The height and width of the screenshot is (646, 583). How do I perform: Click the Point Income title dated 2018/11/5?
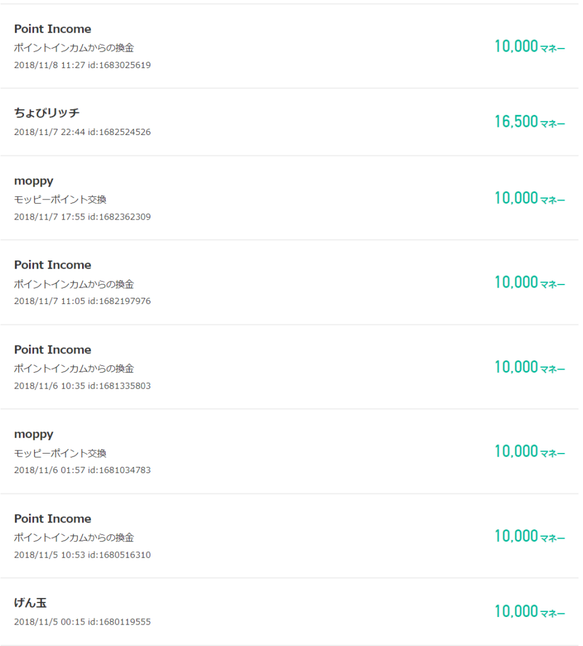(x=52, y=519)
